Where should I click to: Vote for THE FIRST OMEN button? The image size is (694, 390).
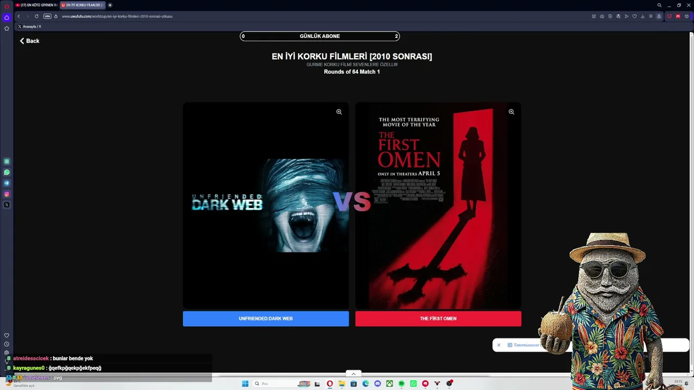click(x=438, y=318)
